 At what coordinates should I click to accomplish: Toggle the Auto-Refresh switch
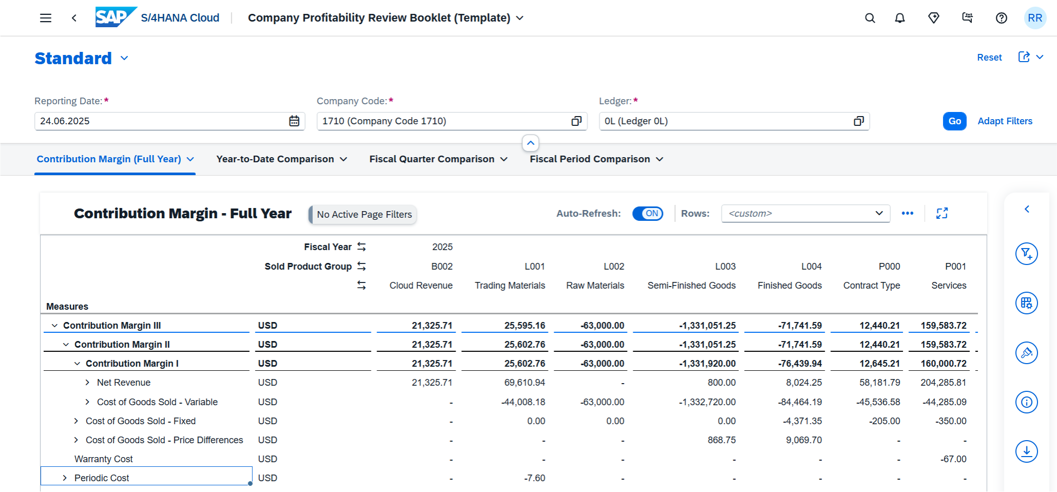point(648,214)
